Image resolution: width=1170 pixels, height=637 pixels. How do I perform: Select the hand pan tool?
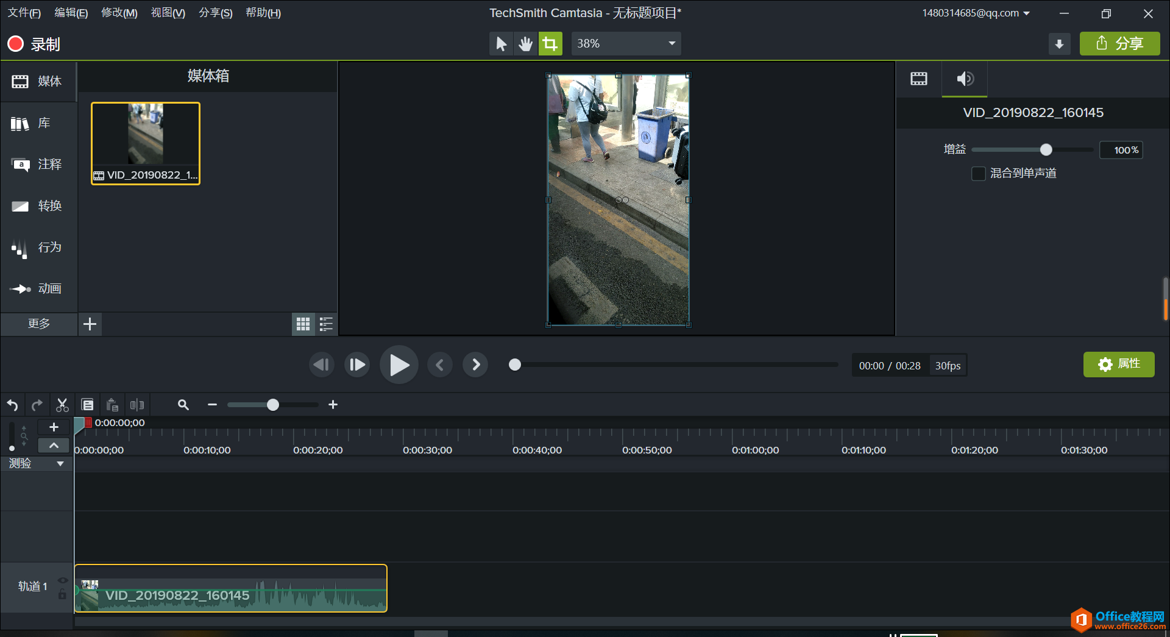tap(525, 44)
